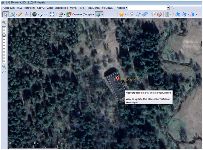Open the Вид menu

click(x=19, y=8)
